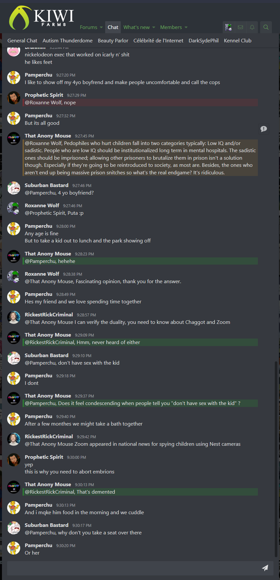Screen dimensions: 280x580
Task: Open the inbox envelope icon
Action: point(240,27)
